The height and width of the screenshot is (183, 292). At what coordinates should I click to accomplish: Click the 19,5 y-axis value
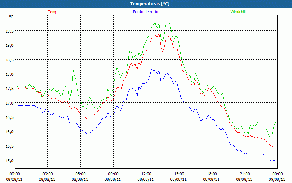[x=9, y=31]
